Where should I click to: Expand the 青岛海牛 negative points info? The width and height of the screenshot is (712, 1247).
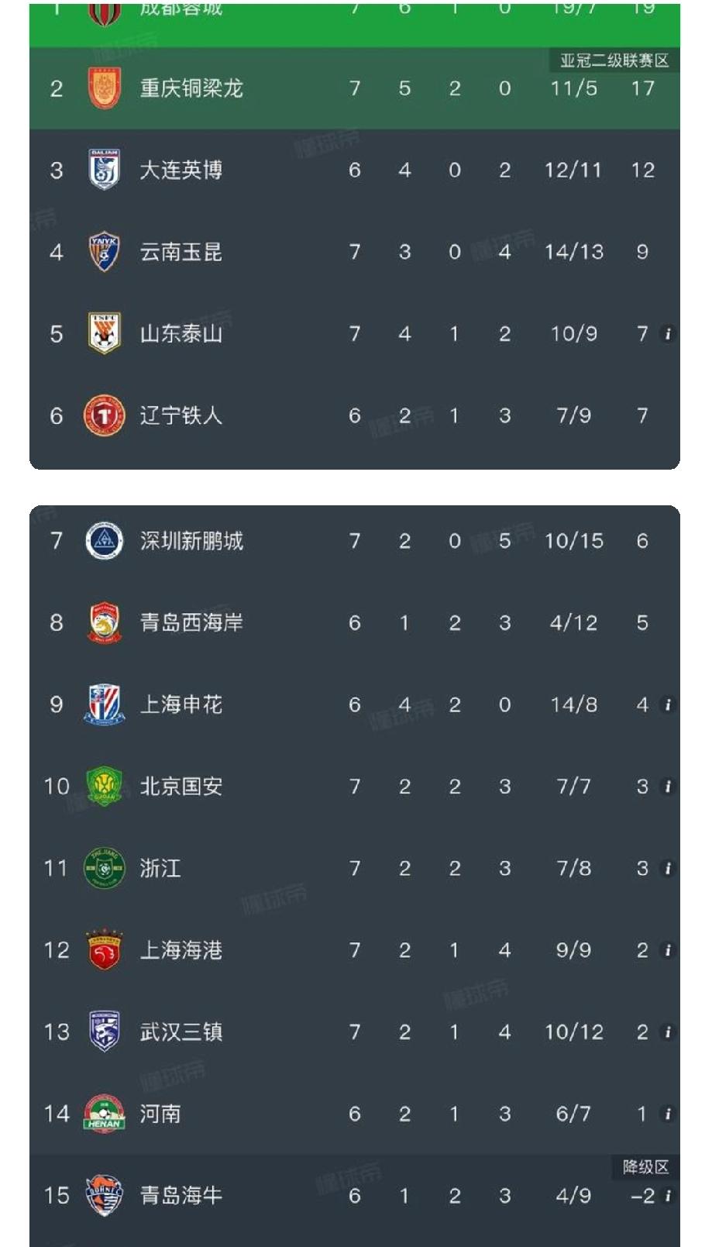click(x=667, y=1197)
